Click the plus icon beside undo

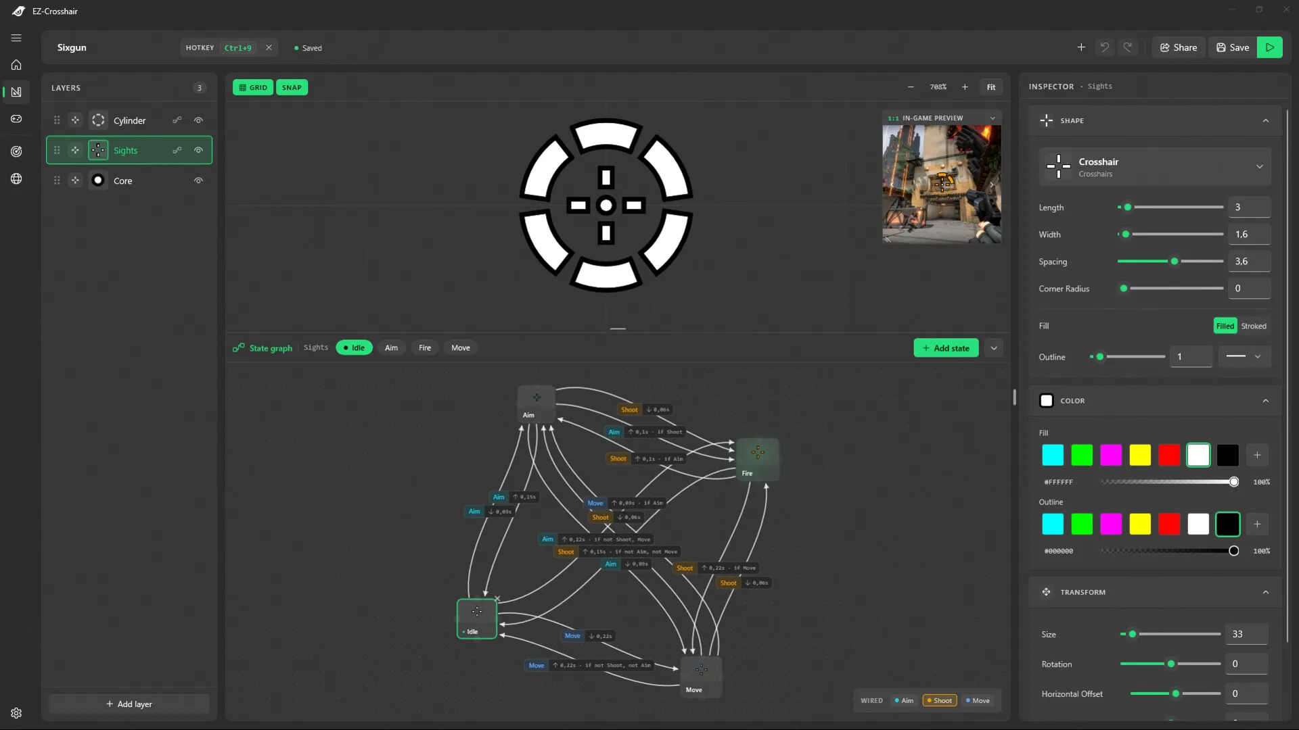point(1081,47)
